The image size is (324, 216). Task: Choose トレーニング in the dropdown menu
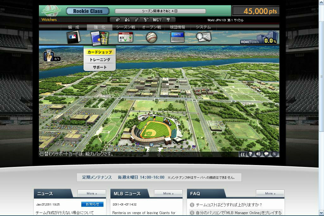(x=100, y=60)
